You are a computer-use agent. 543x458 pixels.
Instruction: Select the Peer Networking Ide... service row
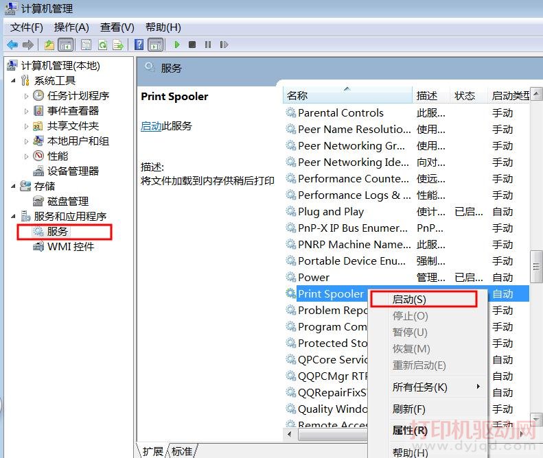point(406,162)
